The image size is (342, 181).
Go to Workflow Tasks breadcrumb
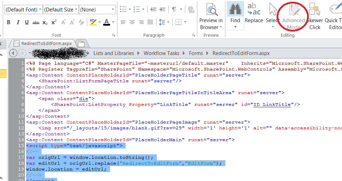tap(161, 53)
